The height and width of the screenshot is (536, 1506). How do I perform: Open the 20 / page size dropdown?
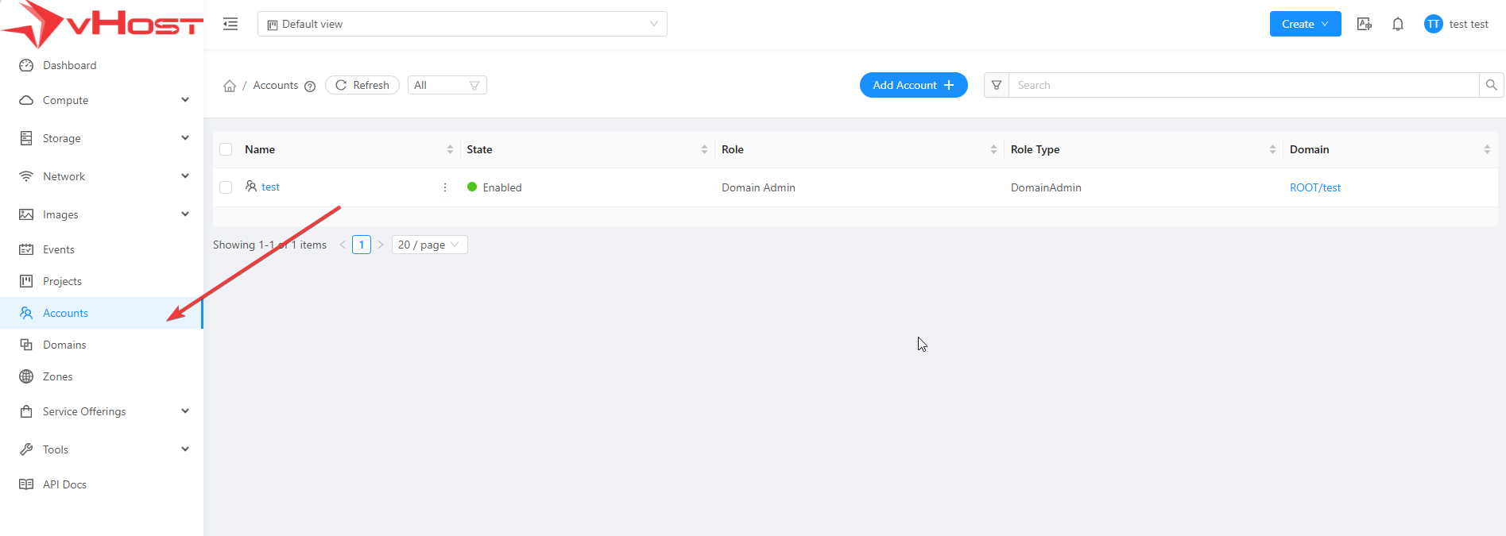tap(429, 245)
